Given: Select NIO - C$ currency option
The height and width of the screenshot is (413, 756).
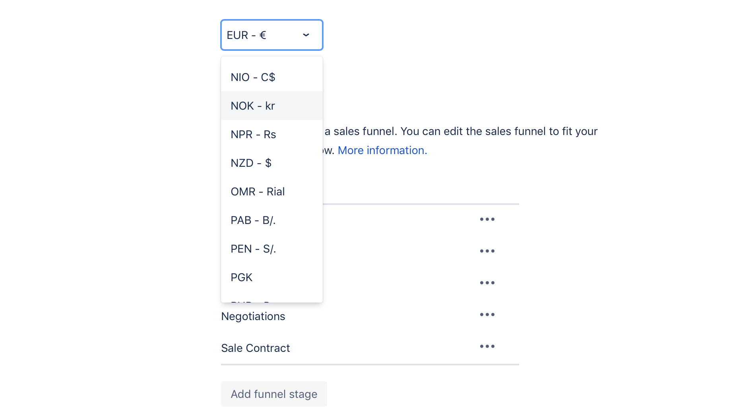Looking at the screenshot, I should click(x=272, y=77).
